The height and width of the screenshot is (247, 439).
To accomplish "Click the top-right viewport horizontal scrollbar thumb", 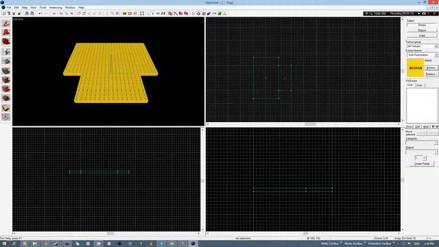I will (310, 124).
